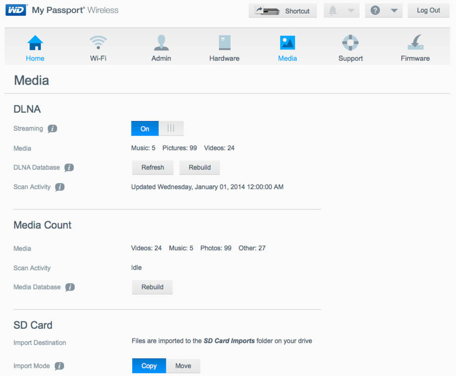Click the 'Pictures: 99' count
This screenshot has height=376, width=456.
tap(179, 148)
